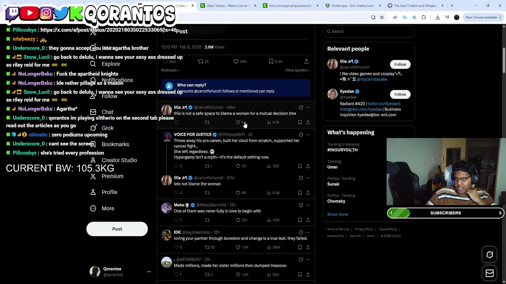Share Meko's reply

pyautogui.click(x=308, y=220)
